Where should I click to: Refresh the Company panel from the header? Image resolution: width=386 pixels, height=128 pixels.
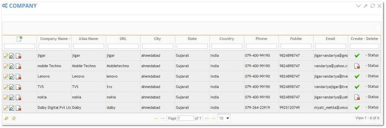pos(373,6)
